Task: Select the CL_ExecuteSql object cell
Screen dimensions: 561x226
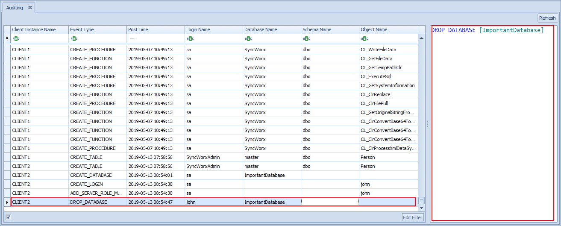Action: pyautogui.click(x=388, y=76)
